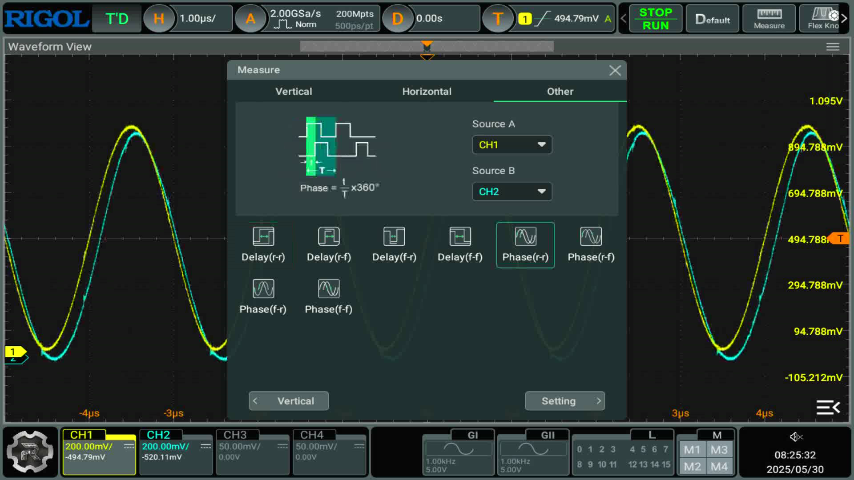The width and height of the screenshot is (854, 480).
Task: Expand the result sidebar collapse arrow
Action: pos(828,407)
